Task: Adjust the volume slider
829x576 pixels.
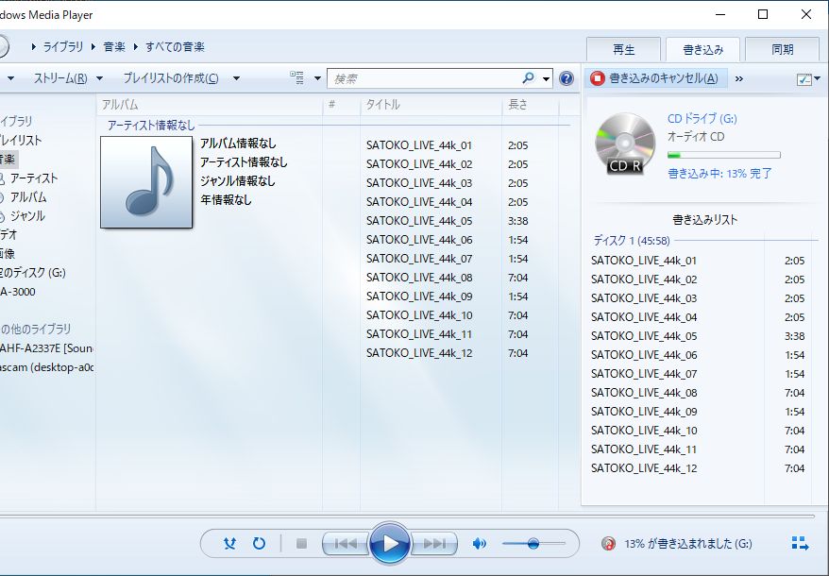Action: (x=533, y=543)
